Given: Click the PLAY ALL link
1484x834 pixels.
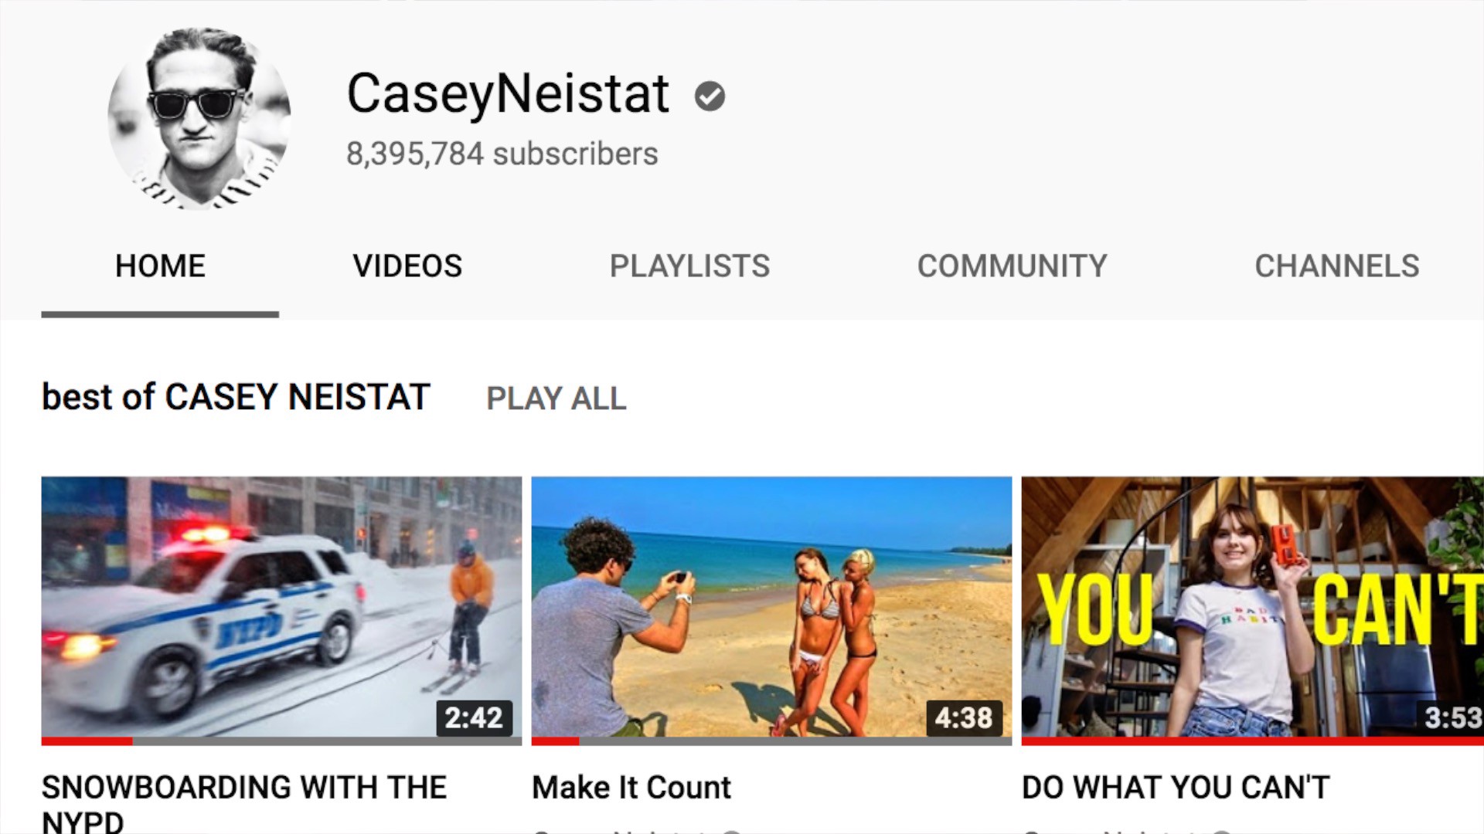Looking at the screenshot, I should 556,398.
